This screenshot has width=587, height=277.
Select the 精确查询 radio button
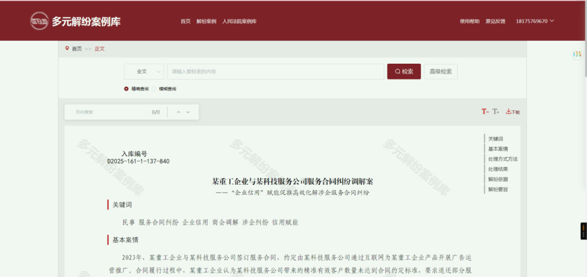[x=126, y=89]
